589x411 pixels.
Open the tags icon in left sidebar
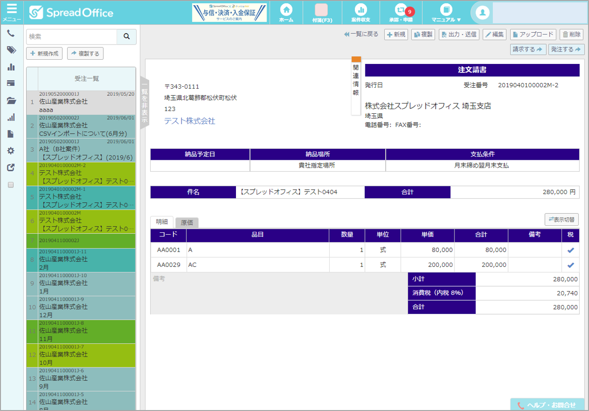tap(11, 50)
